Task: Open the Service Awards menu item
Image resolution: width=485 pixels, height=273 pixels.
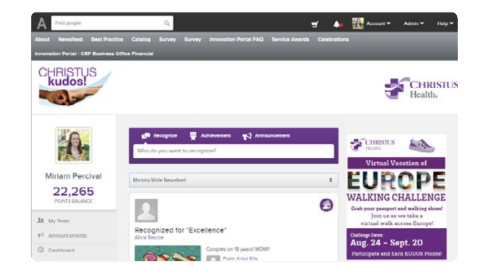Action: (290, 39)
